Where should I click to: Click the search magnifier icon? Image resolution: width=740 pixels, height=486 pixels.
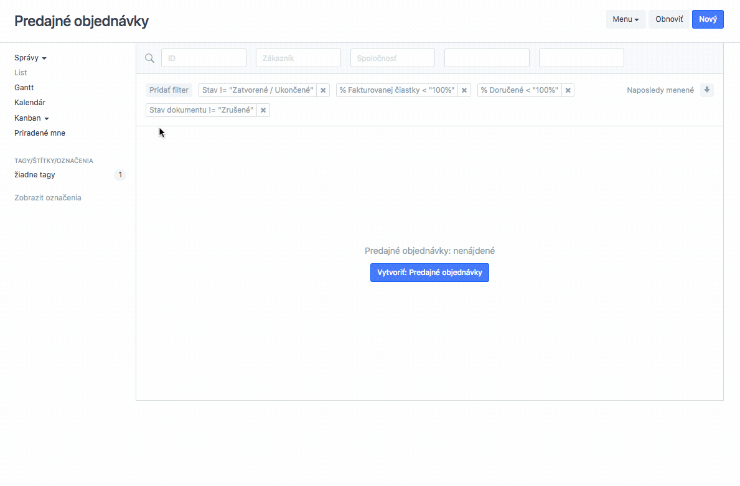[x=149, y=58]
